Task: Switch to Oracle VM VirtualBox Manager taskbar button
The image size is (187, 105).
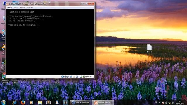Action: (81, 102)
